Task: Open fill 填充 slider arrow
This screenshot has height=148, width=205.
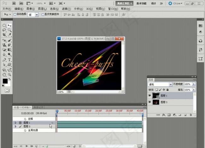Action: tap(194, 90)
